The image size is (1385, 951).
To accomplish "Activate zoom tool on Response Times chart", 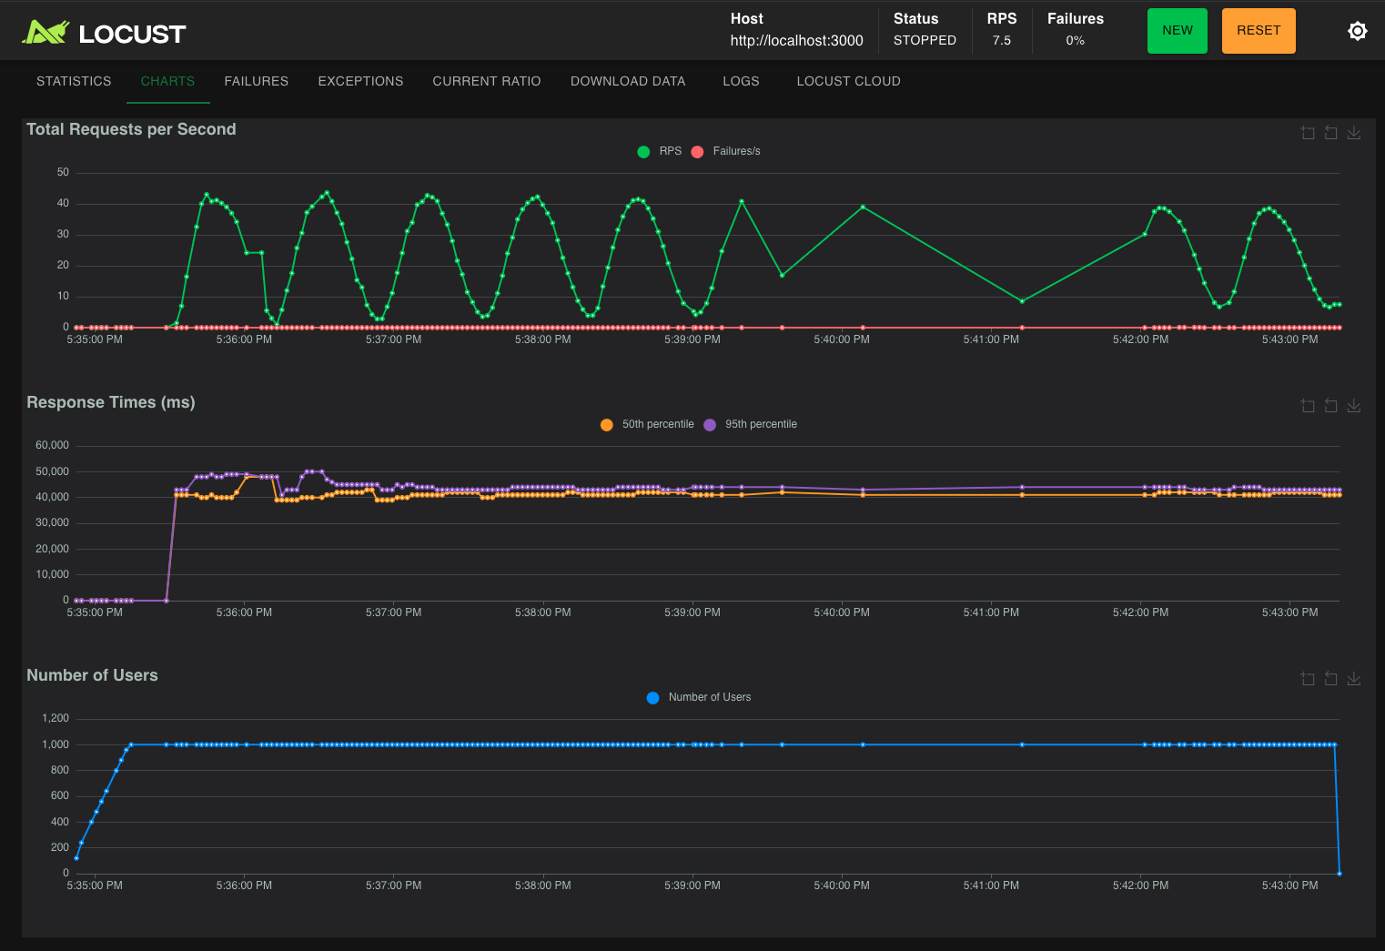I will point(1308,406).
